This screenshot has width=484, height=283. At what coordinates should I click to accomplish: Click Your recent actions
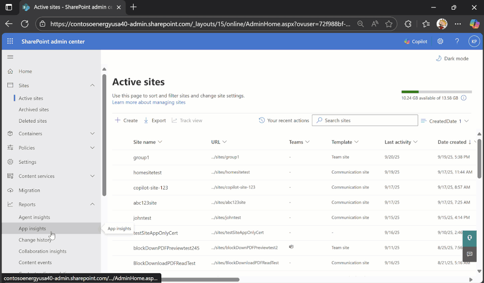pos(284,120)
